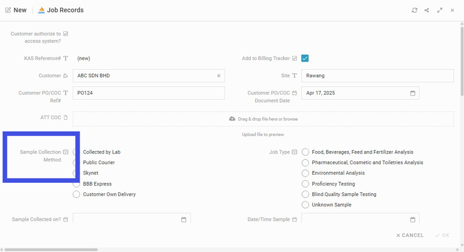Click the Customer ABC SDN BHD field
Viewport: 464px width, 252px height.
[x=149, y=76]
